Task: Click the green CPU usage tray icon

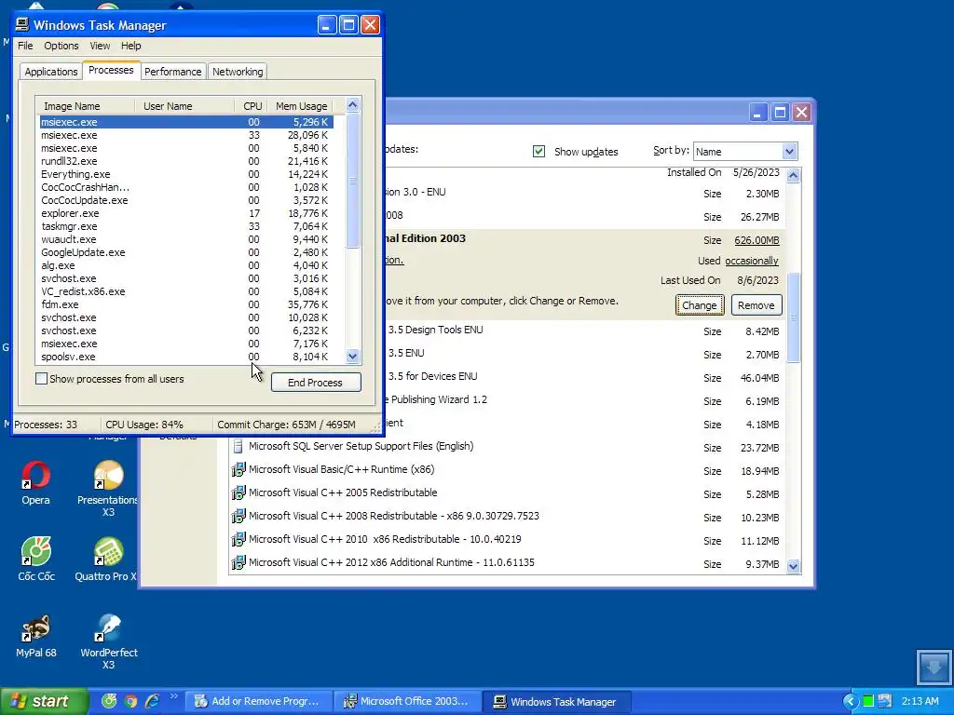Action: (x=868, y=701)
